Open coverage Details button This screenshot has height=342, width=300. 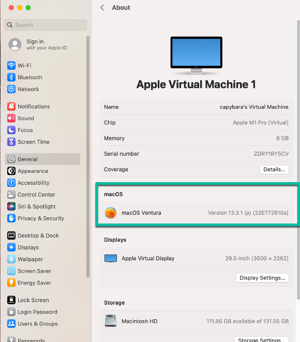[x=274, y=170]
